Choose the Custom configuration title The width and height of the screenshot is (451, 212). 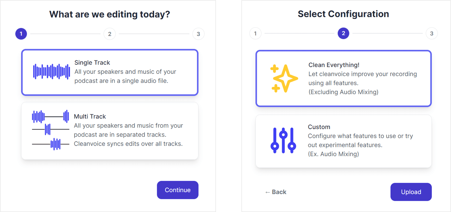(319, 127)
